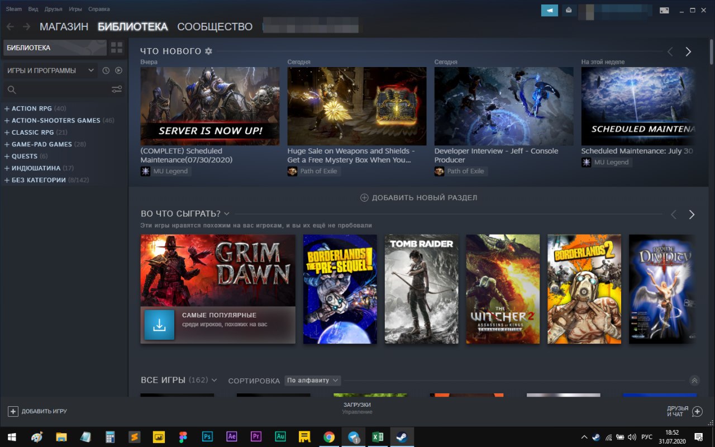Collapse the All Games shelf double chevron
This screenshot has width=715, height=447.
pos(694,381)
